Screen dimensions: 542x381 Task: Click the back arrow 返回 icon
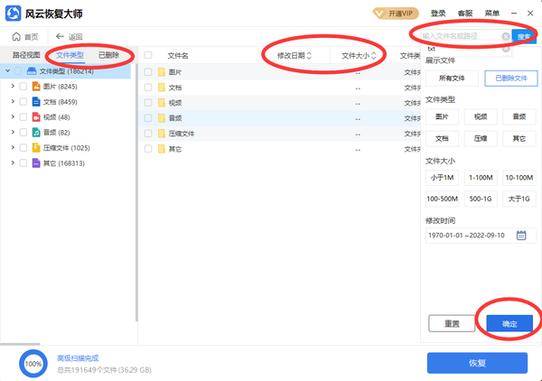61,36
